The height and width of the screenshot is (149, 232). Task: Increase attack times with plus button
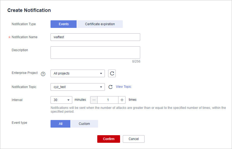pos(122,100)
